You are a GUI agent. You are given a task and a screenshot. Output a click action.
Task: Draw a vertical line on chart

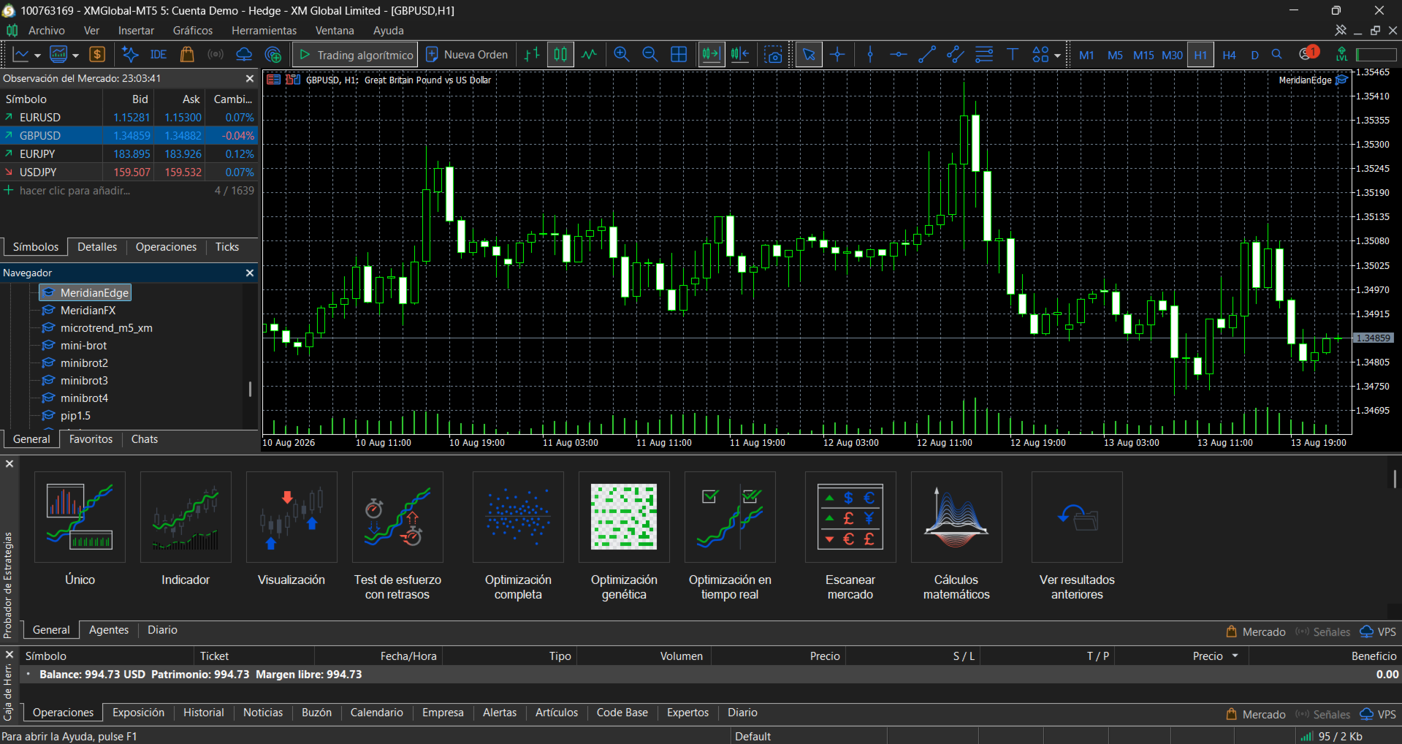870,55
